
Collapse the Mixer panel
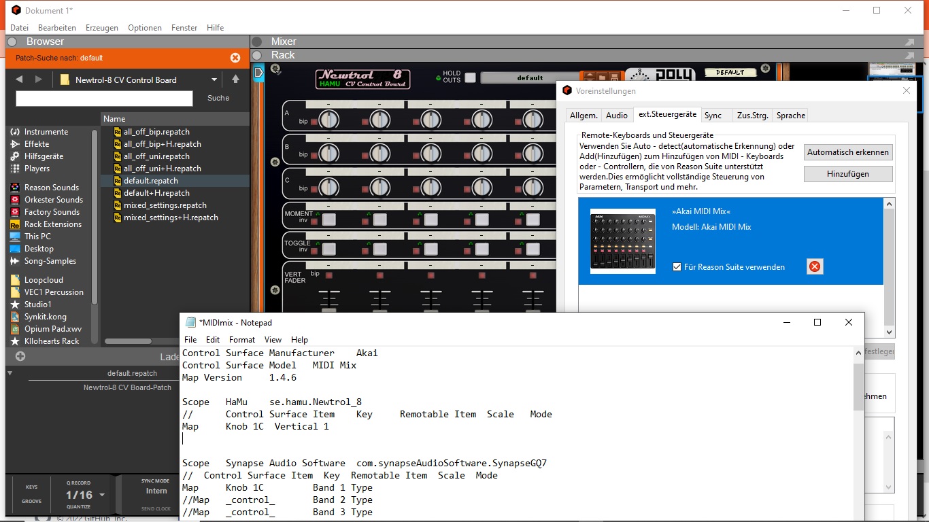tap(257, 41)
